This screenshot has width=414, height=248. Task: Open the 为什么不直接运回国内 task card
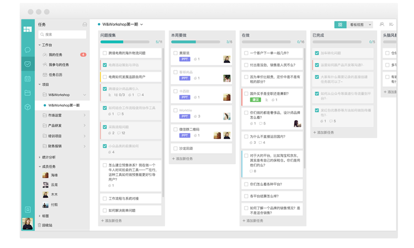pyautogui.click(x=272, y=139)
